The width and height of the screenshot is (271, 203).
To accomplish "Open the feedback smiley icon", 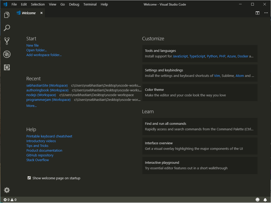I will (258, 200).
